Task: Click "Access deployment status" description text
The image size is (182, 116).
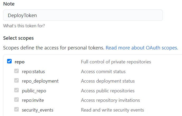Action: (x=108, y=81)
